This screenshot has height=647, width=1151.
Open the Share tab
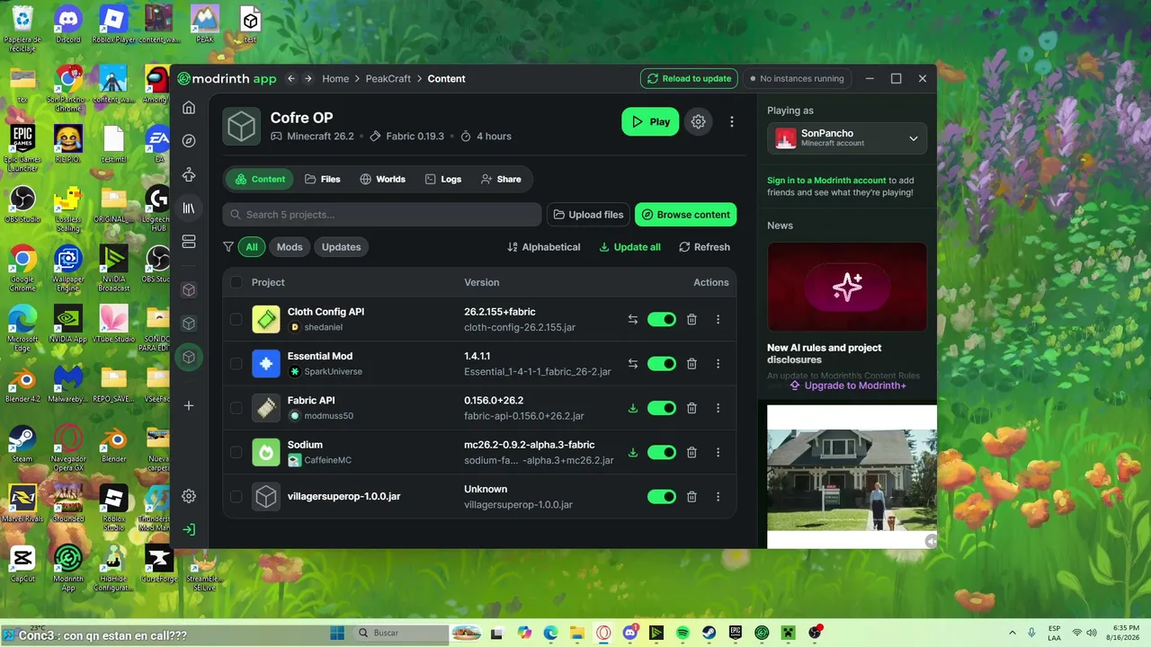501,179
